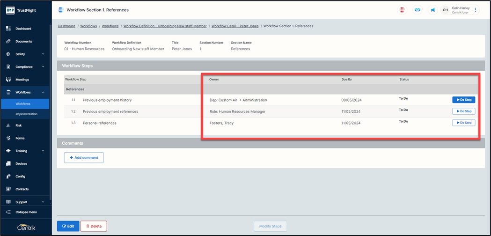This screenshot has width=491, height=236.
Task: Click the Risk warning triangle icon
Action: [8, 125]
